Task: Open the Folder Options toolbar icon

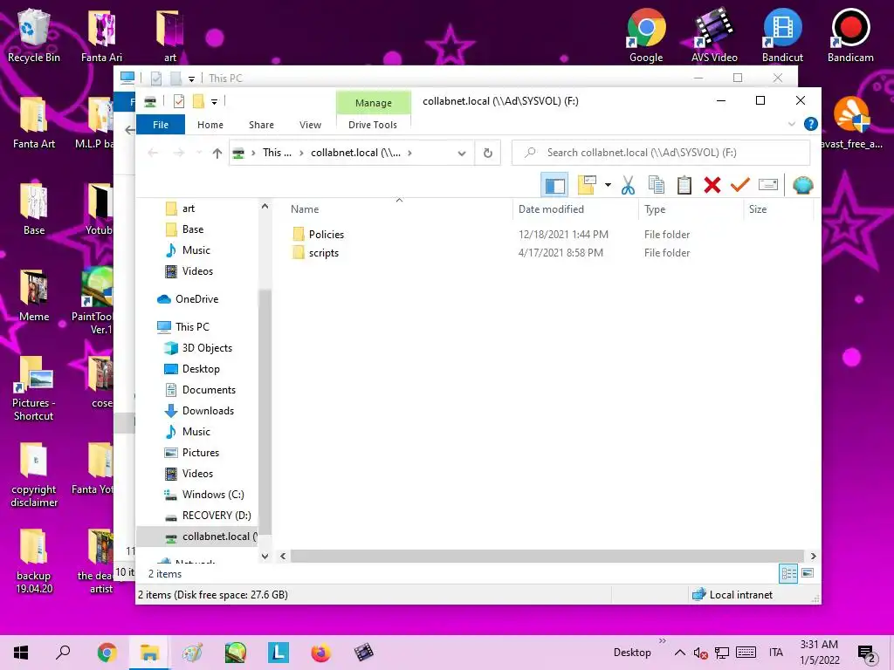Action: click(x=587, y=185)
